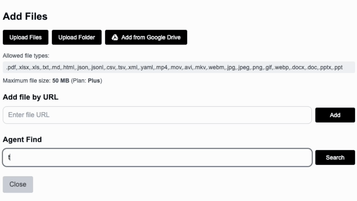The width and height of the screenshot is (357, 201).
Task: Click the '.pptx' entry in file types
Action: (325, 67)
